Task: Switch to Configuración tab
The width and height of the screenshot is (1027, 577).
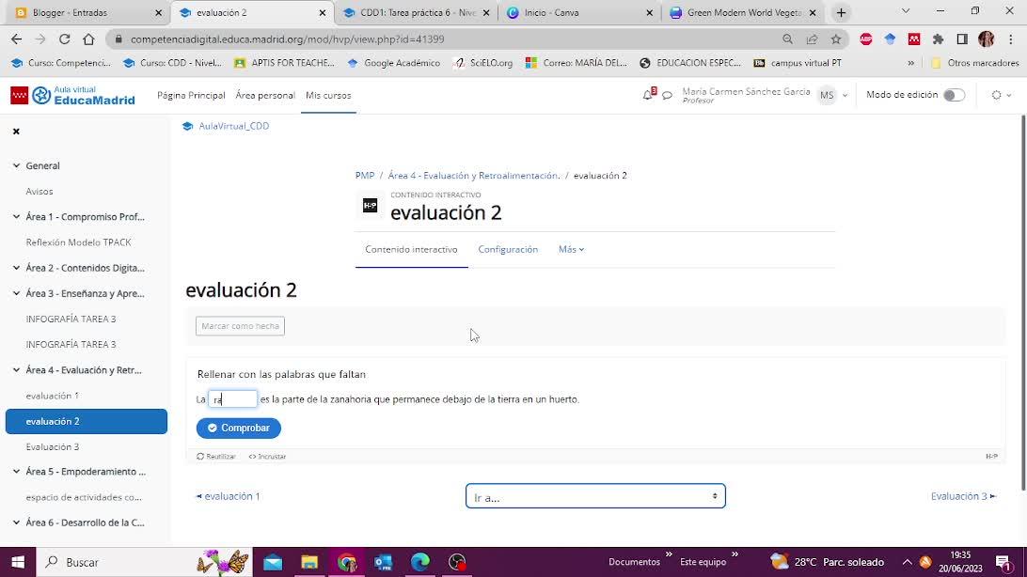Action: [x=508, y=249]
